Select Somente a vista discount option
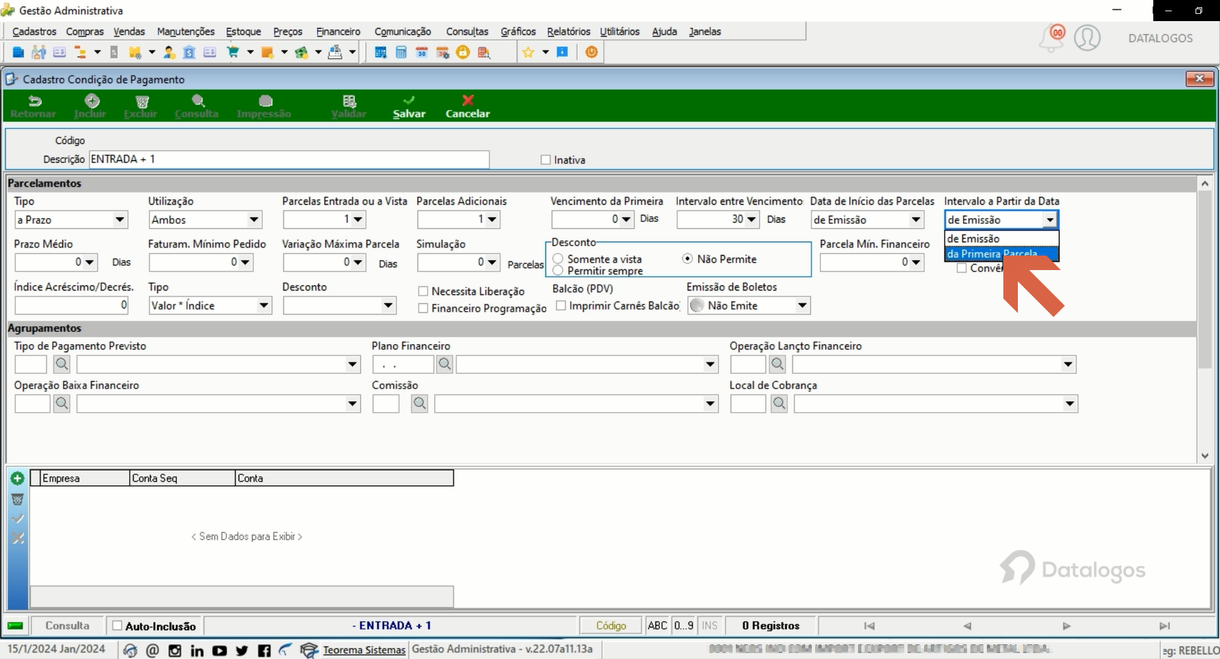This screenshot has width=1220, height=659. pyautogui.click(x=558, y=259)
